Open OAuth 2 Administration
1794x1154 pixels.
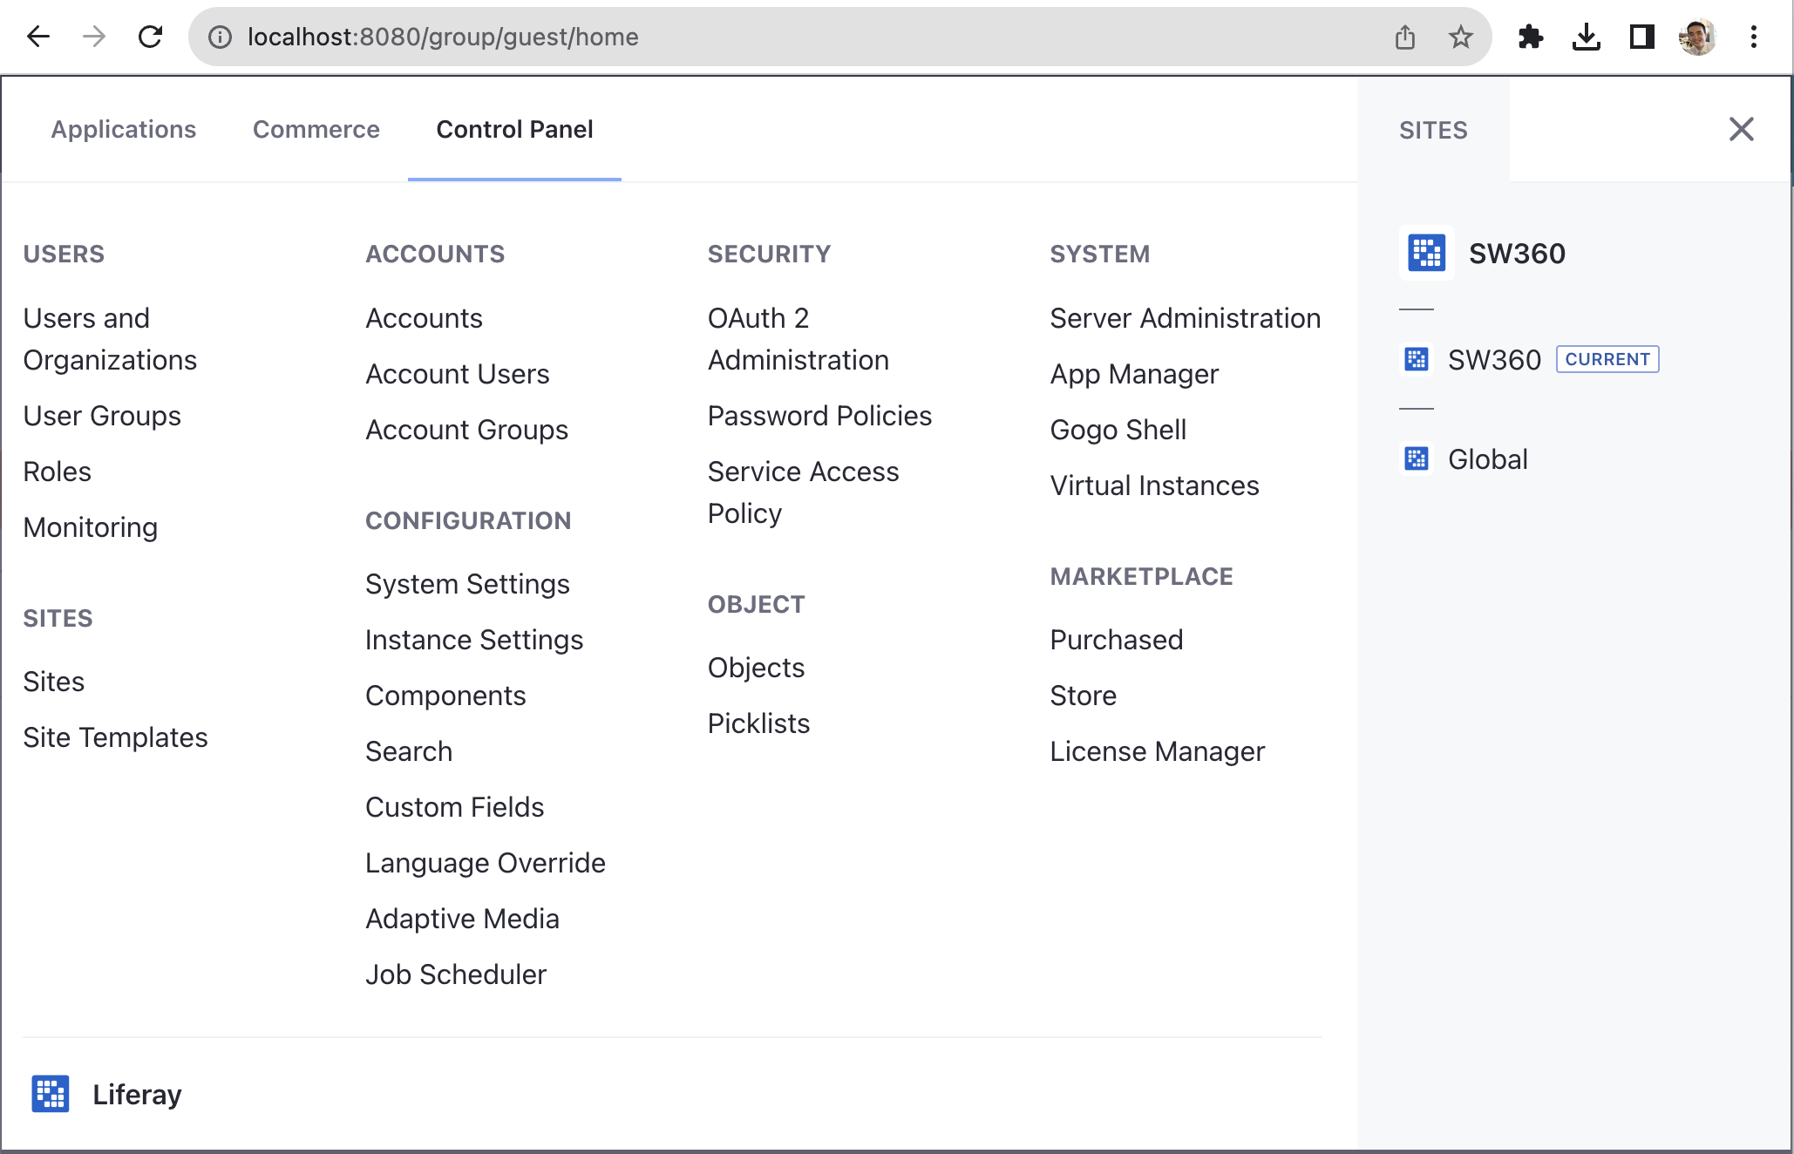[x=798, y=339]
